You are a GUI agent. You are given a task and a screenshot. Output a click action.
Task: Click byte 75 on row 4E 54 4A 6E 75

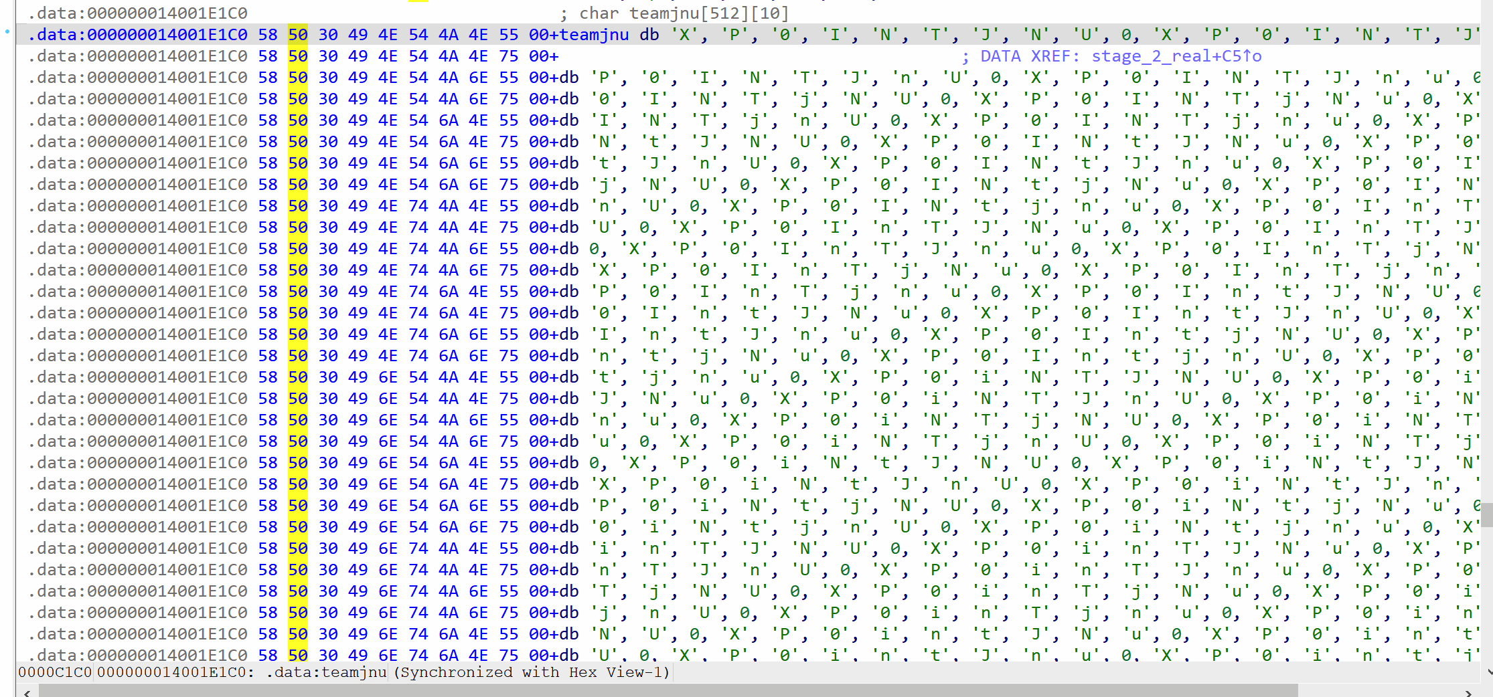click(508, 99)
